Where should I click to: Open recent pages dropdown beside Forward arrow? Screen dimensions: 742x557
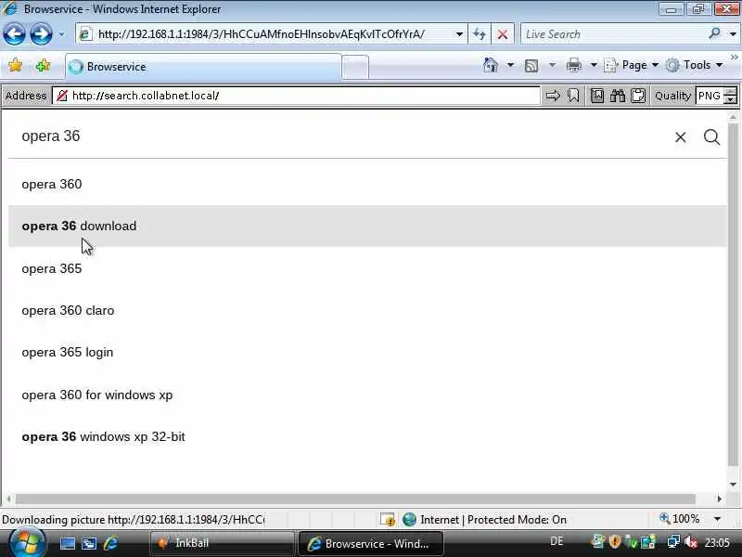[61, 34]
